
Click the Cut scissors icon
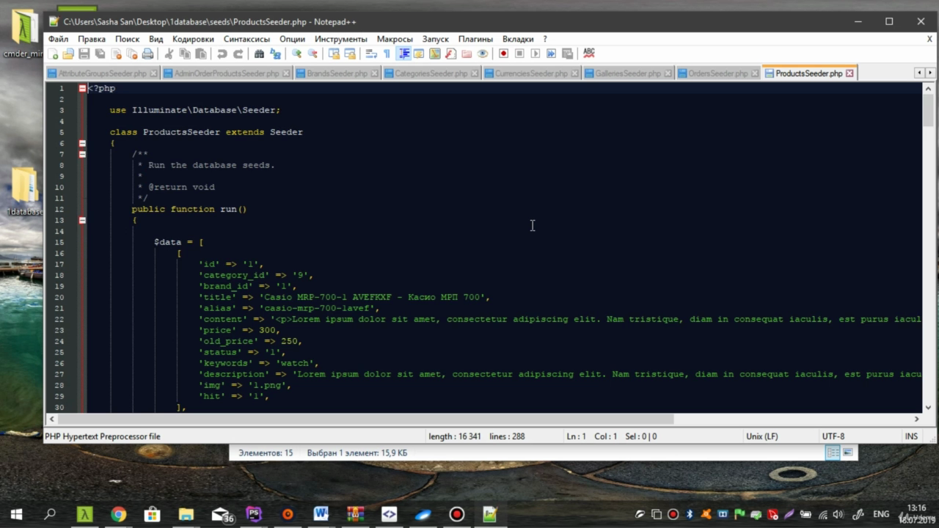coord(169,54)
